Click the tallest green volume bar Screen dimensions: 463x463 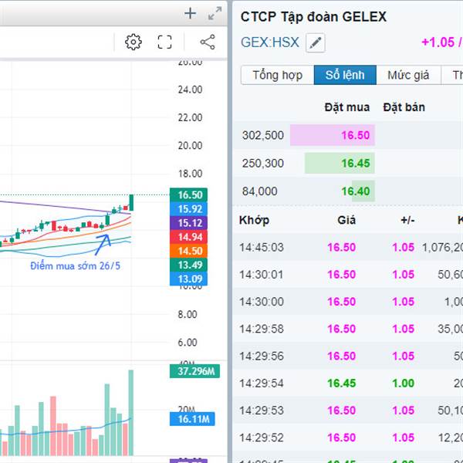[131, 413]
